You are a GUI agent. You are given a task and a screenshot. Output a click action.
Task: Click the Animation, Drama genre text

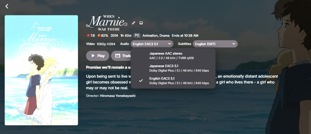point(156,36)
